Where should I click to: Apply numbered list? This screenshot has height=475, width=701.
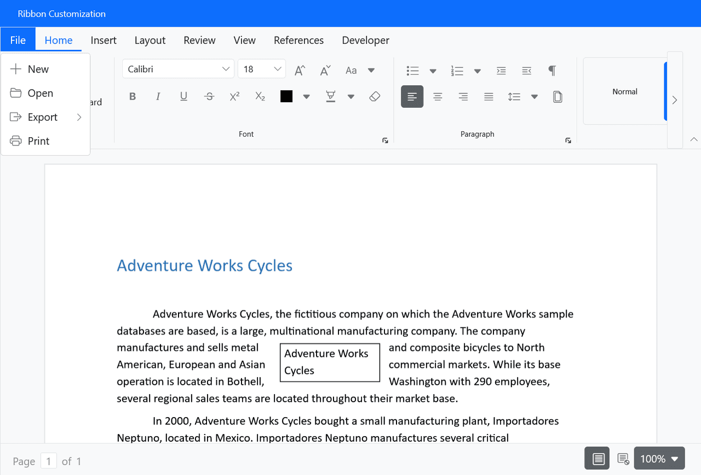(x=457, y=71)
